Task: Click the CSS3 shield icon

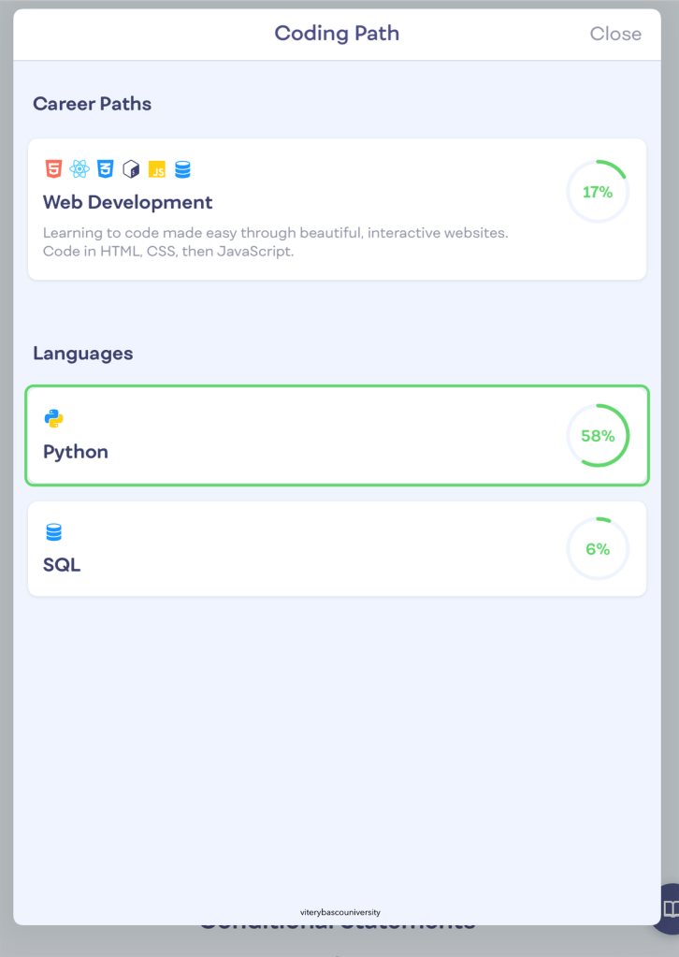Action: pyautogui.click(x=105, y=169)
